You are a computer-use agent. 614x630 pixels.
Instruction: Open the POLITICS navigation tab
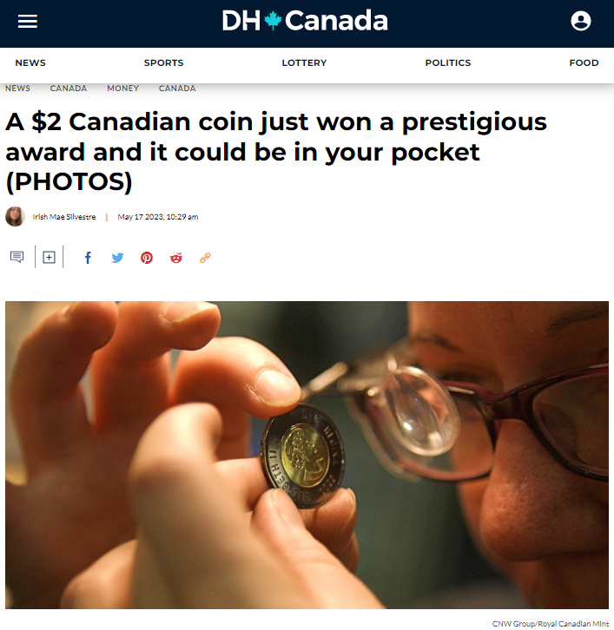(x=448, y=62)
